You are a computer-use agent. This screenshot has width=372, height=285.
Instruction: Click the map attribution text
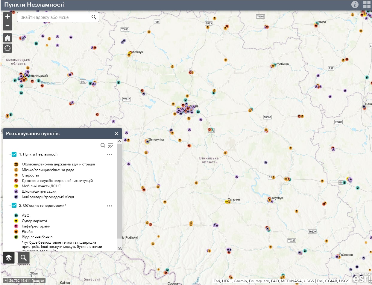pos(281,281)
